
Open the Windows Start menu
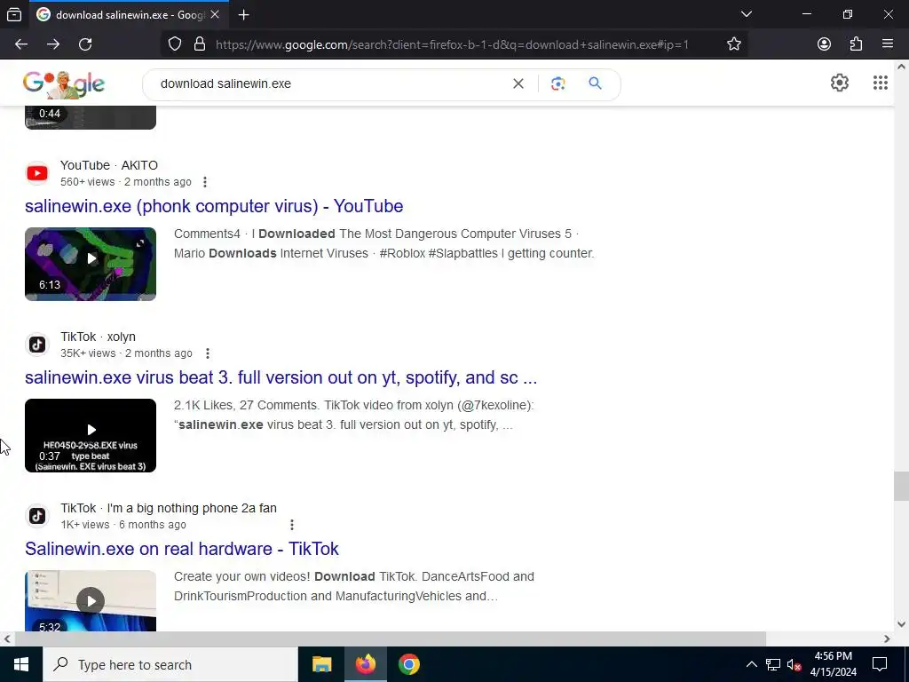click(x=21, y=664)
